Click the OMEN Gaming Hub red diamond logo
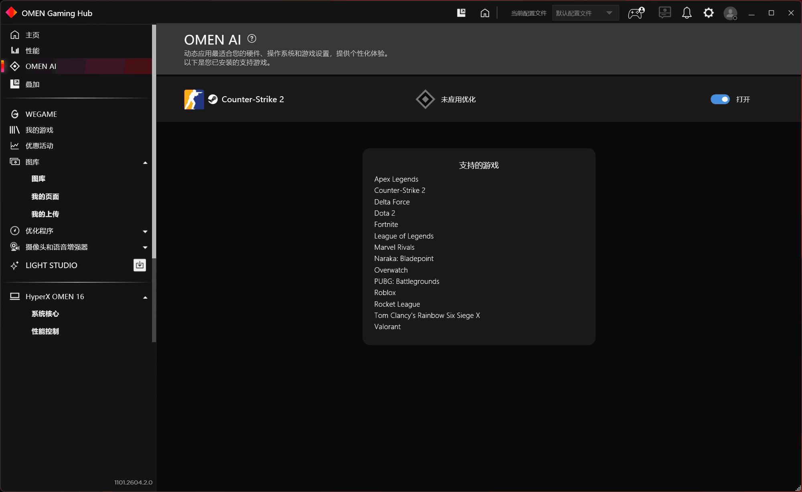This screenshot has width=802, height=492. point(11,13)
